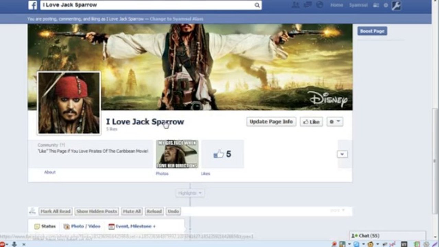The image size is (439, 247).
Task: Click the Like button on the page
Action: pos(311,122)
